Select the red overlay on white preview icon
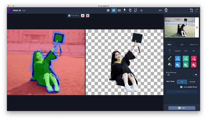The image size is (207, 120). tap(83, 16)
